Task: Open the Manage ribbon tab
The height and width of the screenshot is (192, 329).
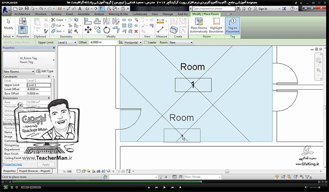Action: coord(168,14)
